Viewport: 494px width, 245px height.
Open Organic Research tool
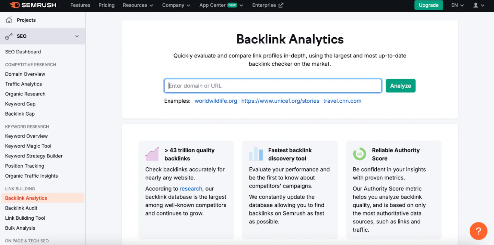(x=25, y=94)
